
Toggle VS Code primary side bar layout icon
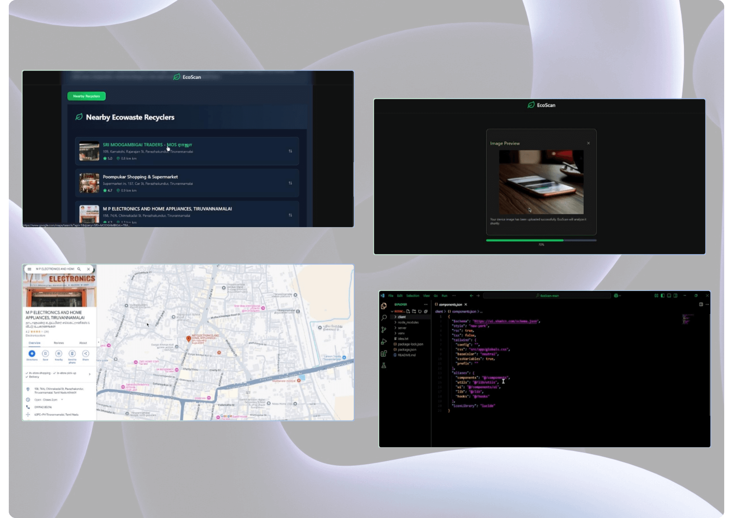pyautogui.click(x=663, y=296)
